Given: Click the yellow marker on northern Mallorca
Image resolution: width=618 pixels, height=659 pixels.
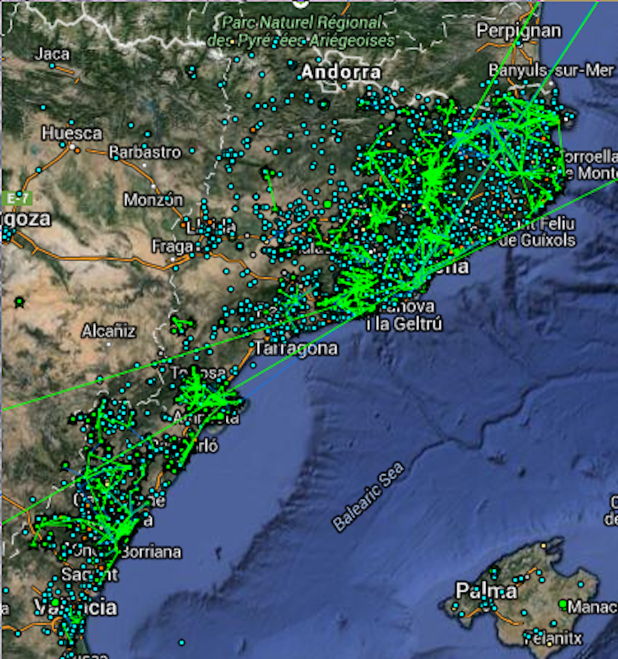Looking at the screenshot, I should pos(543,546).
